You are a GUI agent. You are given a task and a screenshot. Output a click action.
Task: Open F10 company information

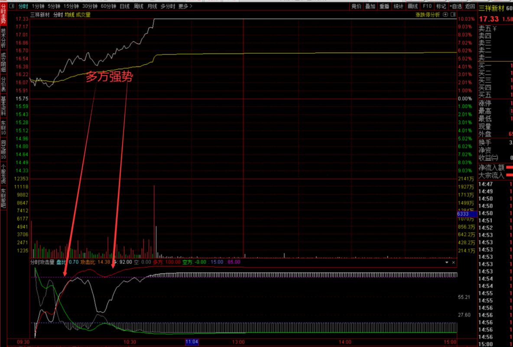[x=427, y=6]
